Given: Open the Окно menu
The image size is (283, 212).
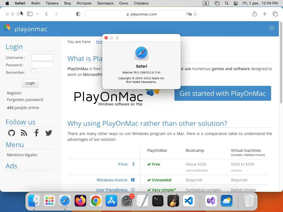Looking at the screenshot, I should [x=124, y=3].
